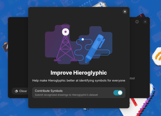
Task: Open the info icon in header
Action: click(137, 22)
